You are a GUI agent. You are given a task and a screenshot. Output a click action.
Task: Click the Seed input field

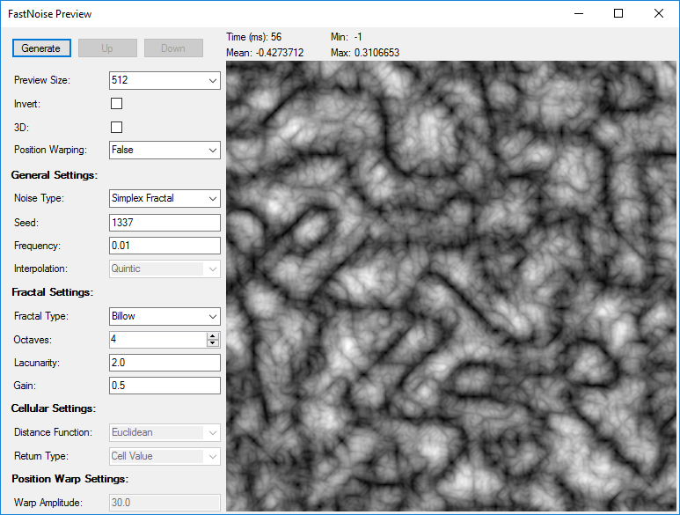(165, 223)
